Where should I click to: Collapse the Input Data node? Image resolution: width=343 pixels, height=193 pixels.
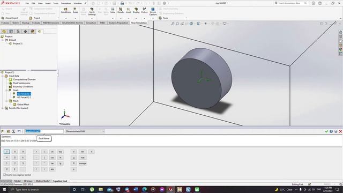(3, 76)
